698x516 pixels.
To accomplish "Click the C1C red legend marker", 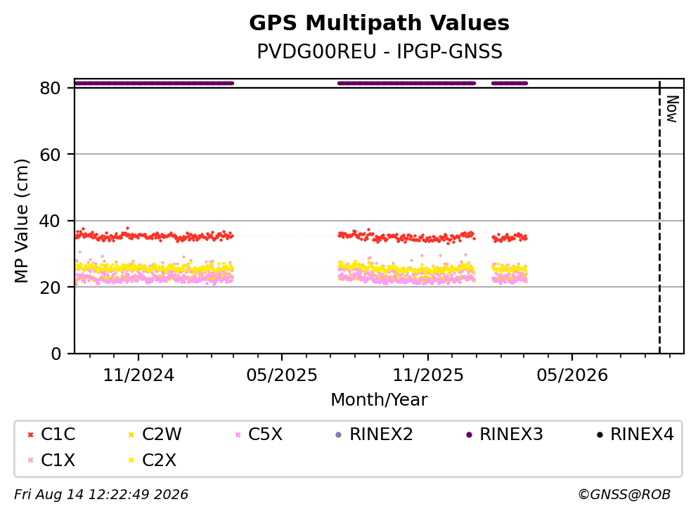I will [30, 434].
